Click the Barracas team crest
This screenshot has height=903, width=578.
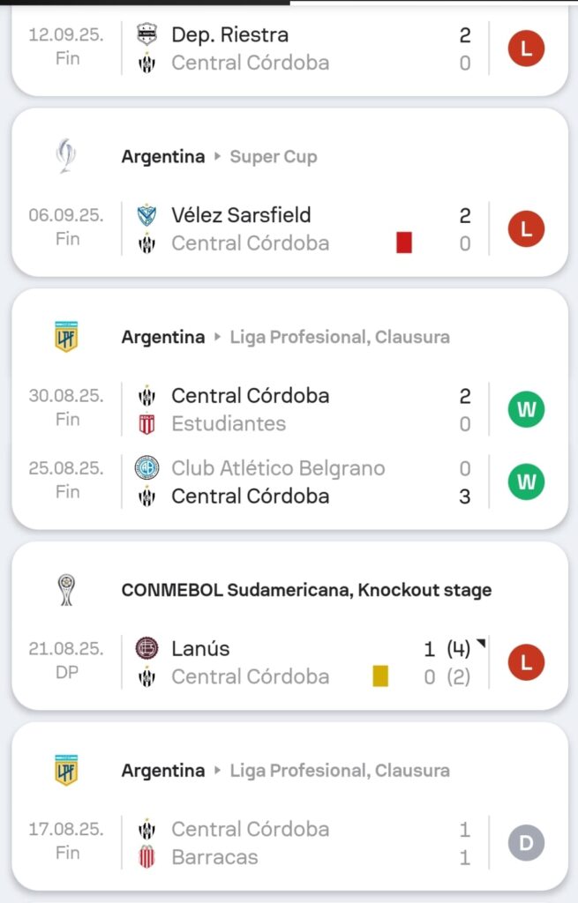pos(147,857)
